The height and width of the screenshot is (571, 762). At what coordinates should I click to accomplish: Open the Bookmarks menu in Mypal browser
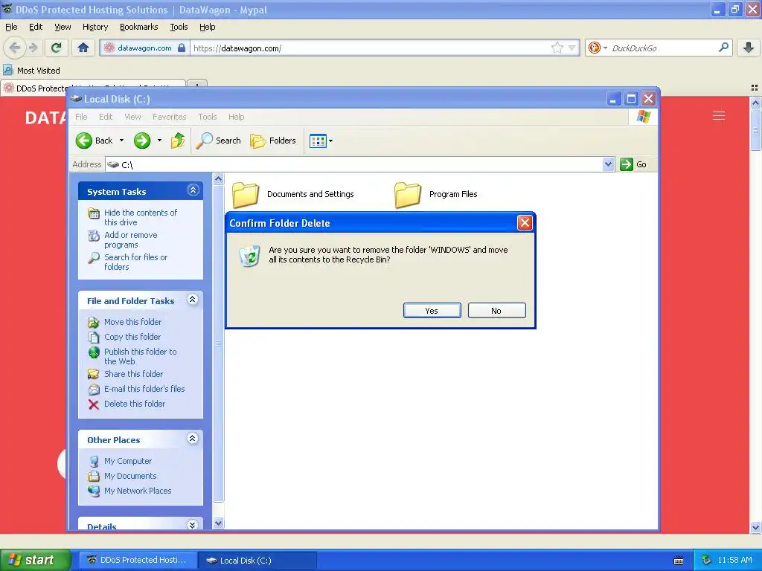139,27
